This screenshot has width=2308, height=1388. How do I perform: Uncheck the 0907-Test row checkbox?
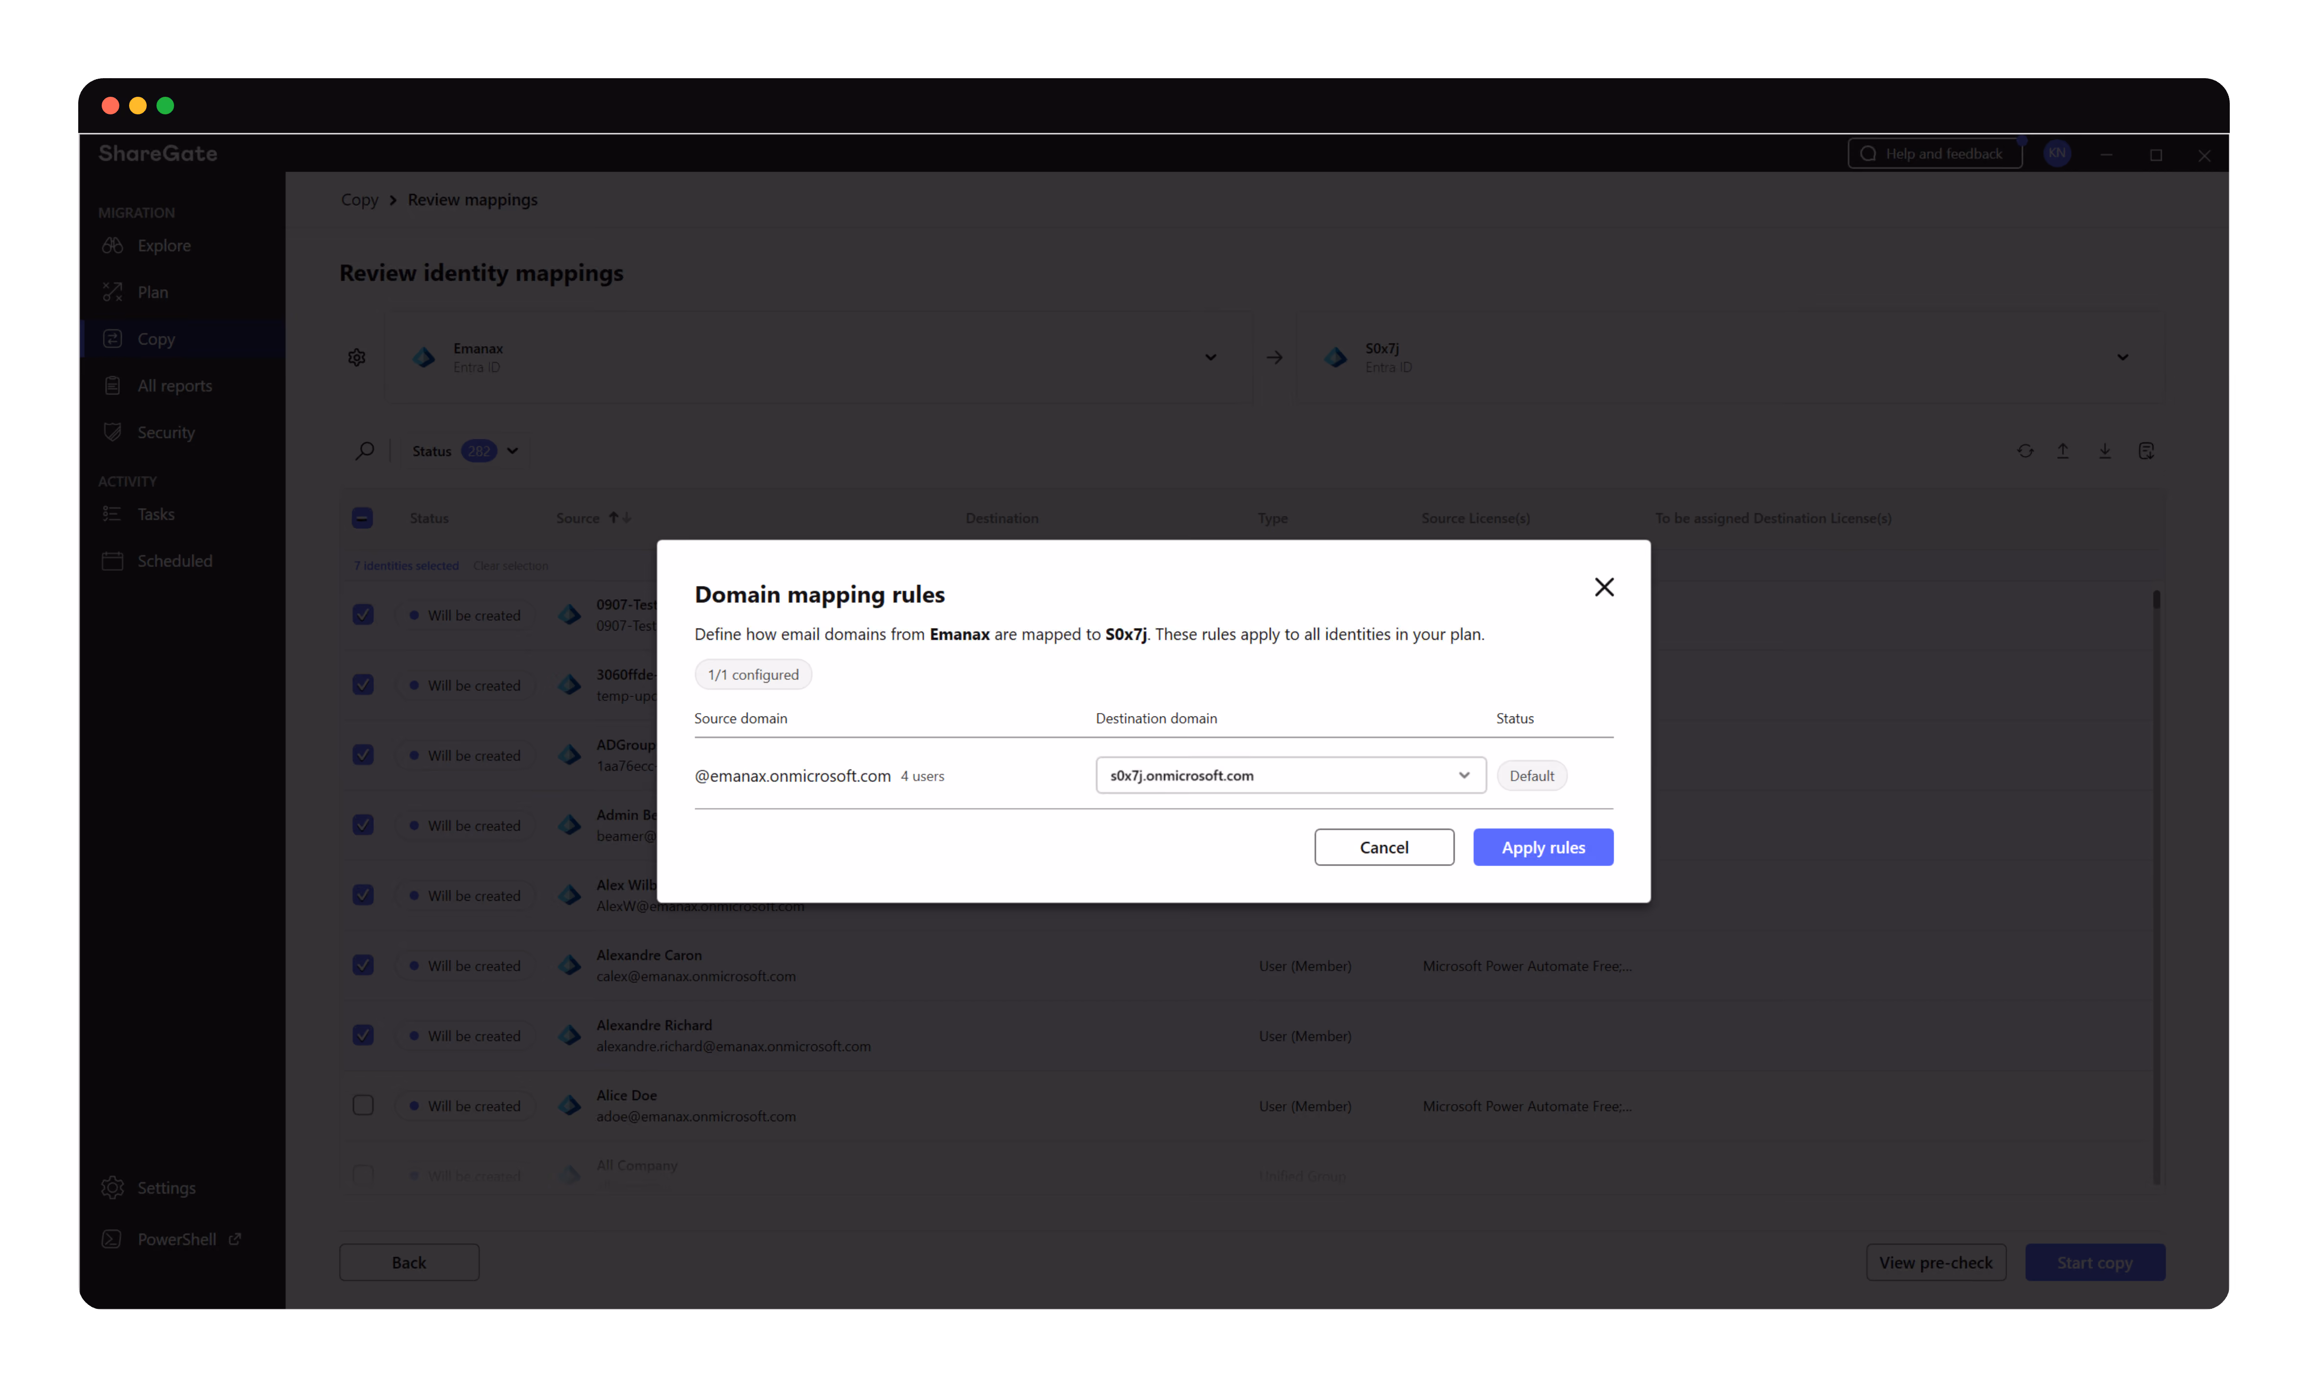tap(363, 614)
